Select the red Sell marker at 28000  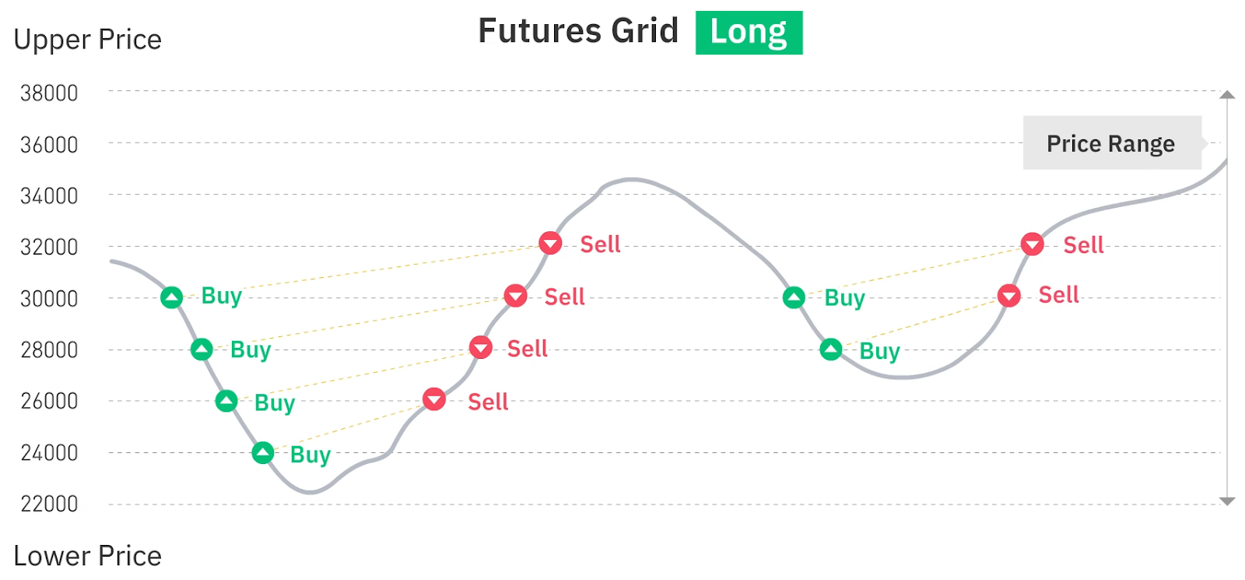(x=481, y=348)
